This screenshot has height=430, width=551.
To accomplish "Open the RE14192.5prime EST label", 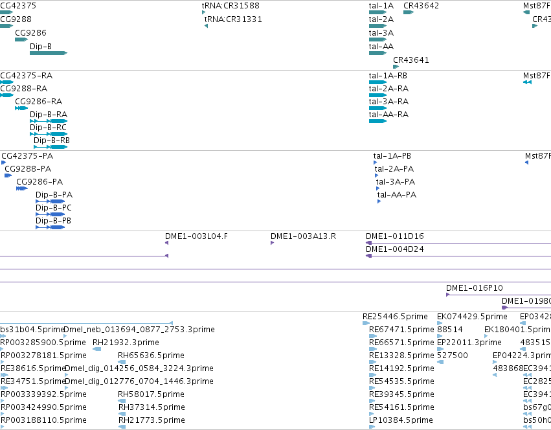I will pyautogui.click(x=401, y=369).
